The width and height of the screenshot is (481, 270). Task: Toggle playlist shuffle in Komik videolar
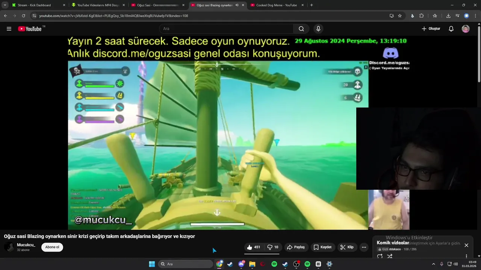coord(390,256)
